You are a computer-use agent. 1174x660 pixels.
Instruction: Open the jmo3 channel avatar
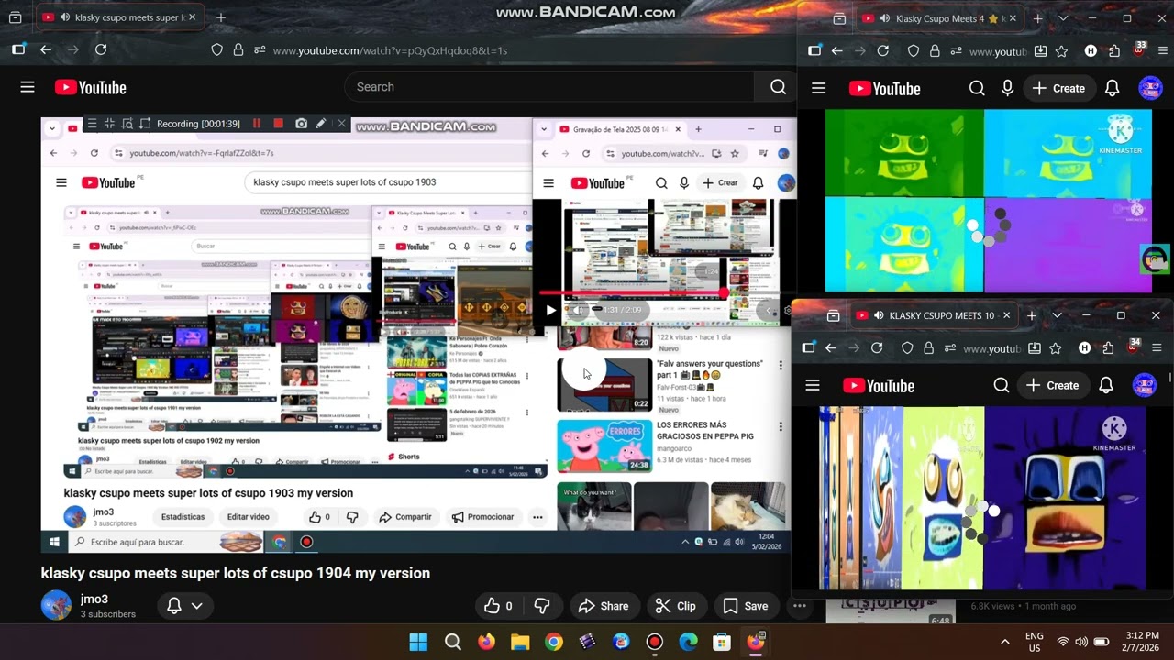57,605
